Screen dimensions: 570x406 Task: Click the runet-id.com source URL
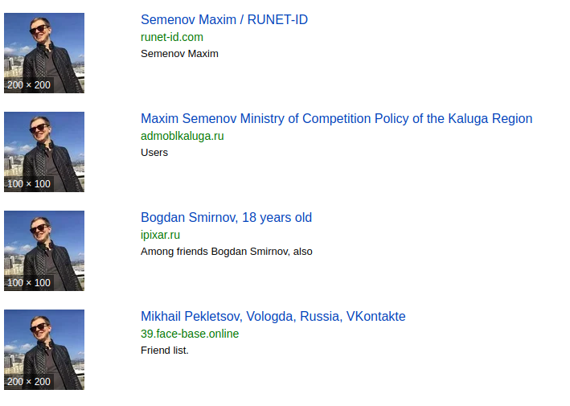pos(172,37)
